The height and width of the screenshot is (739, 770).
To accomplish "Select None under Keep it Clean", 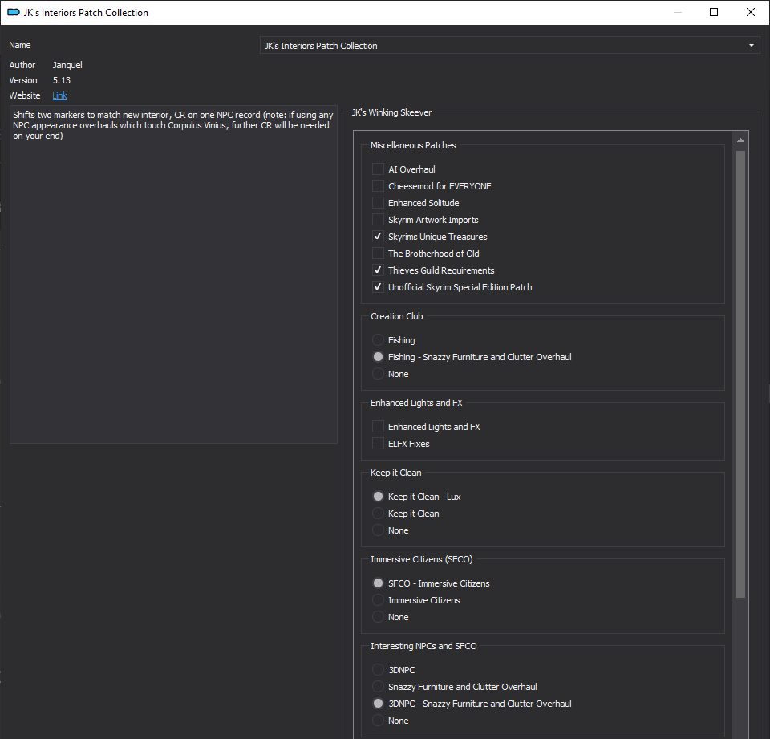I will 378,530.
